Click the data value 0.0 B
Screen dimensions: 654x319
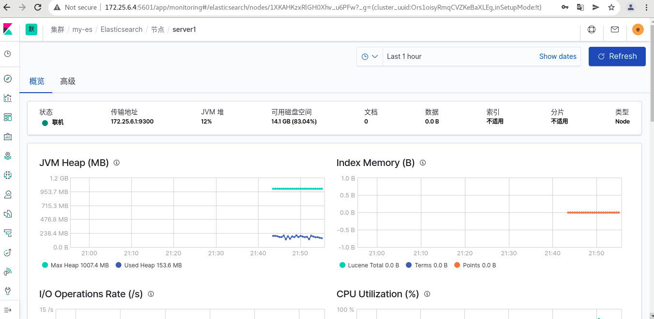tap(432, 122)
